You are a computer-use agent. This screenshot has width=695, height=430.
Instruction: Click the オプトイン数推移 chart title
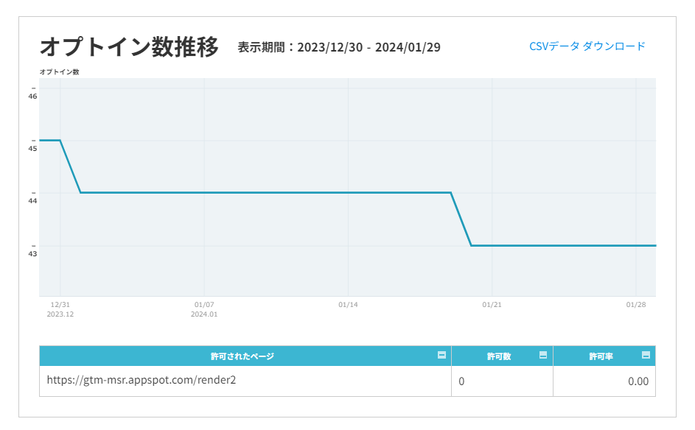(x=129, y=46)
